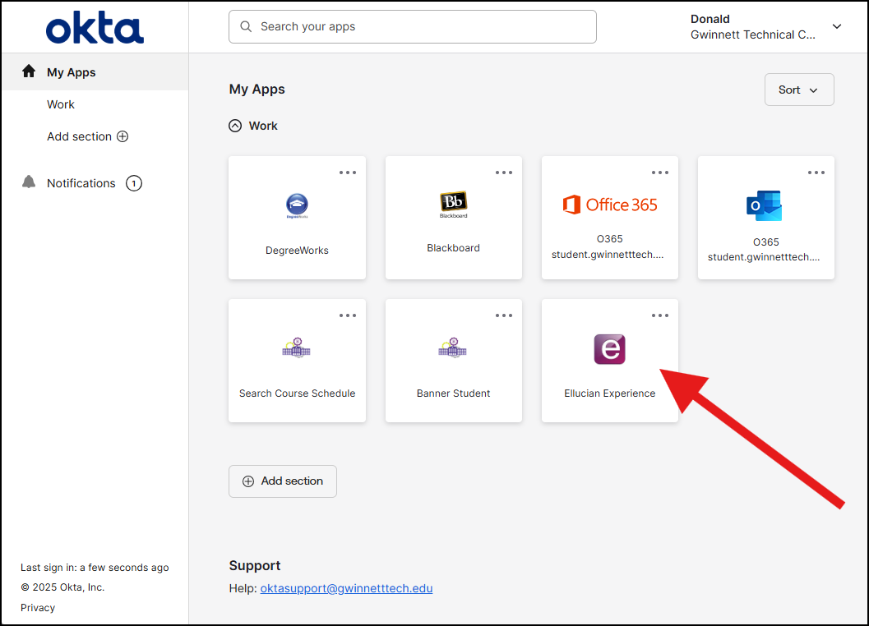Click the Notifications bell icon

click(x=29, y=182)
